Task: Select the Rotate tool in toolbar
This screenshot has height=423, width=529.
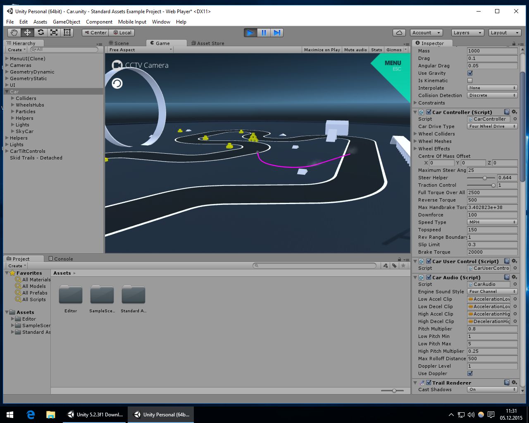Action: point(41,32)
